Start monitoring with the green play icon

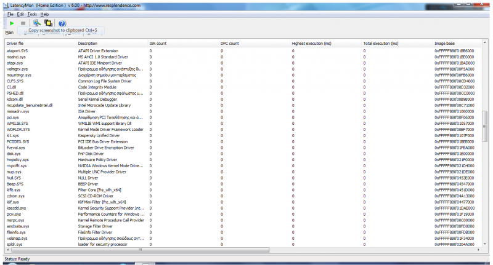11,23
